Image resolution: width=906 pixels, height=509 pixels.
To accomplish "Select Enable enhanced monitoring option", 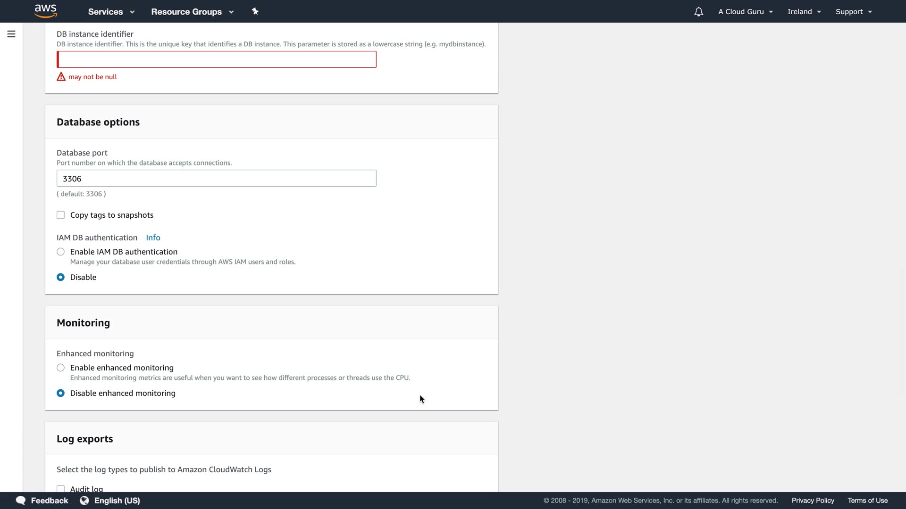I will (61, 368).
